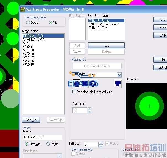
Task: Increase the Drill size with the up arrow
Action: 101,143
